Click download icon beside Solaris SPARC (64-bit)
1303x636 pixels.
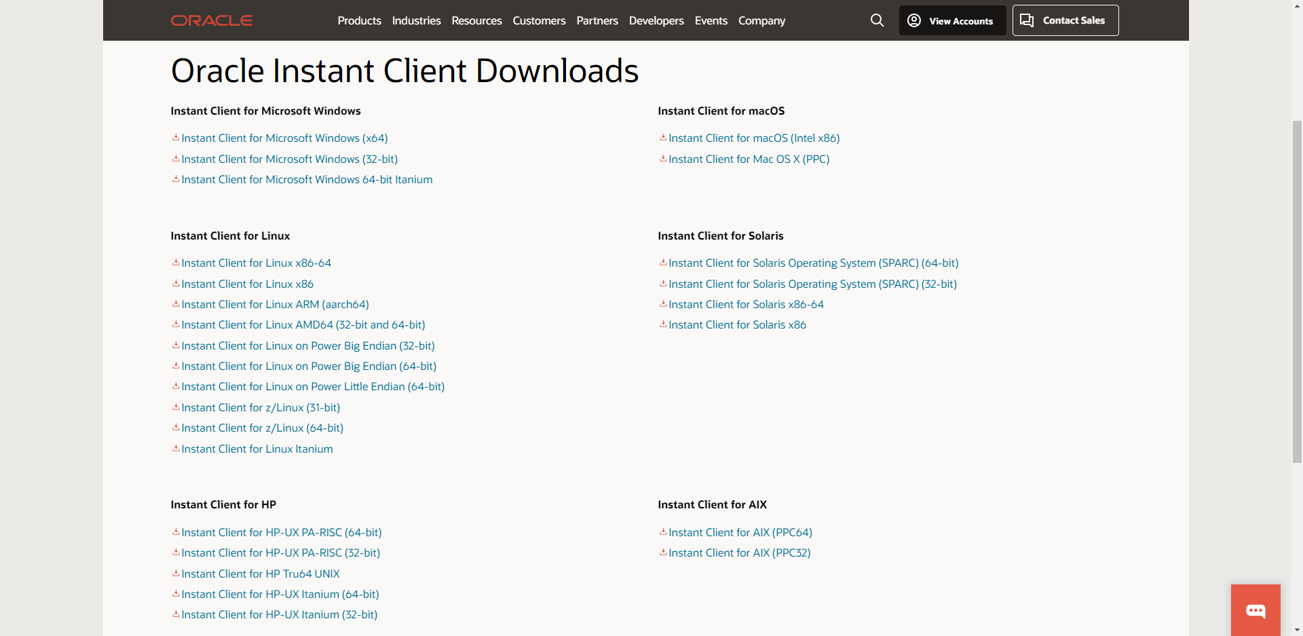[x=663, y=262]
